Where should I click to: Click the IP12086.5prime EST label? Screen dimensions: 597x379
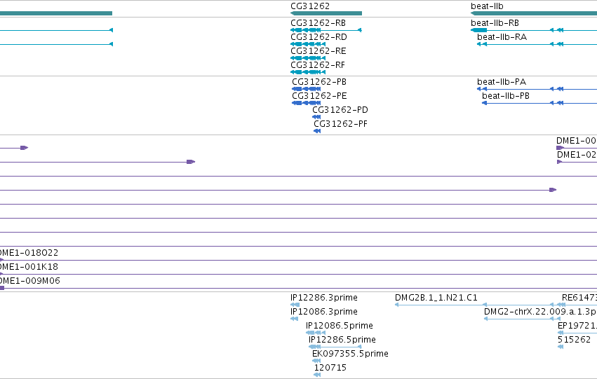pyautogui.click(x=340, y=326)
